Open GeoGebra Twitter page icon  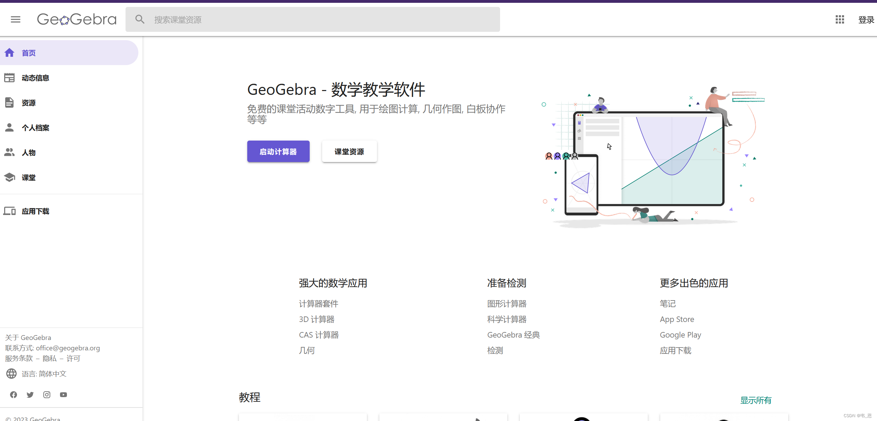point(30,395)
